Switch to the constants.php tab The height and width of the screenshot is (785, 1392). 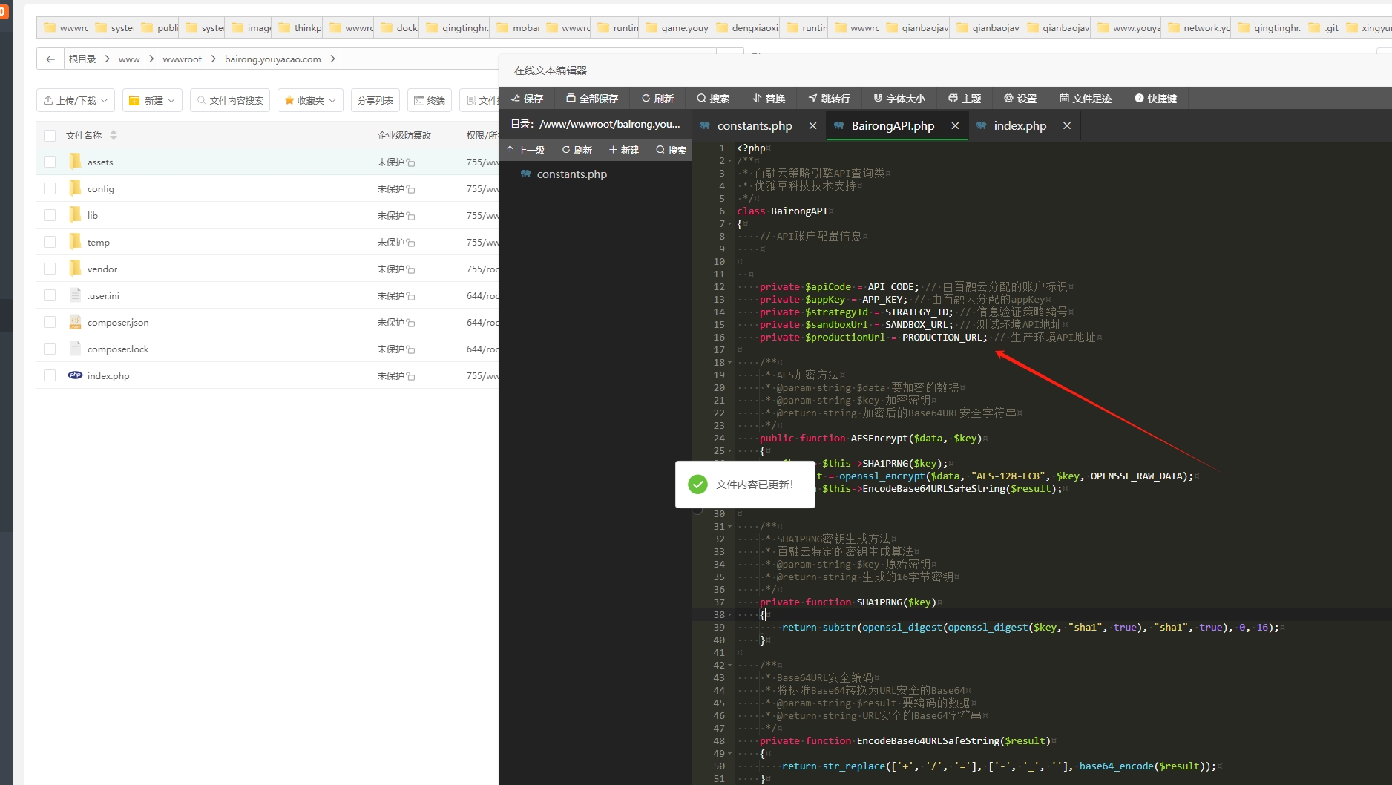tap(754, 126)
